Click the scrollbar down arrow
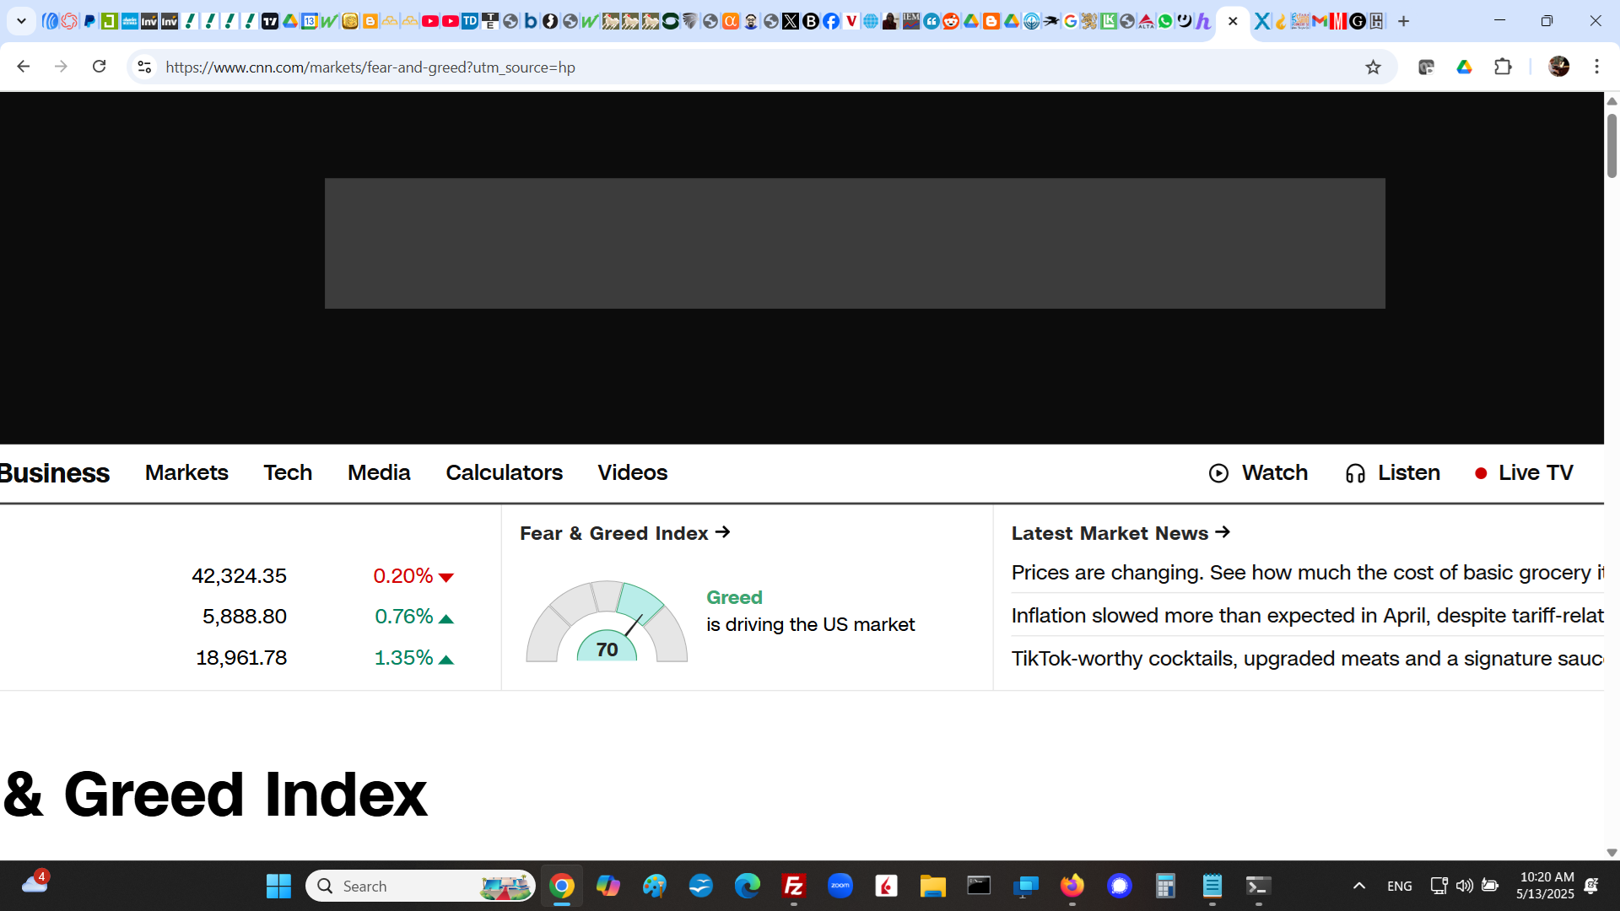 (x=1612, y=852)
